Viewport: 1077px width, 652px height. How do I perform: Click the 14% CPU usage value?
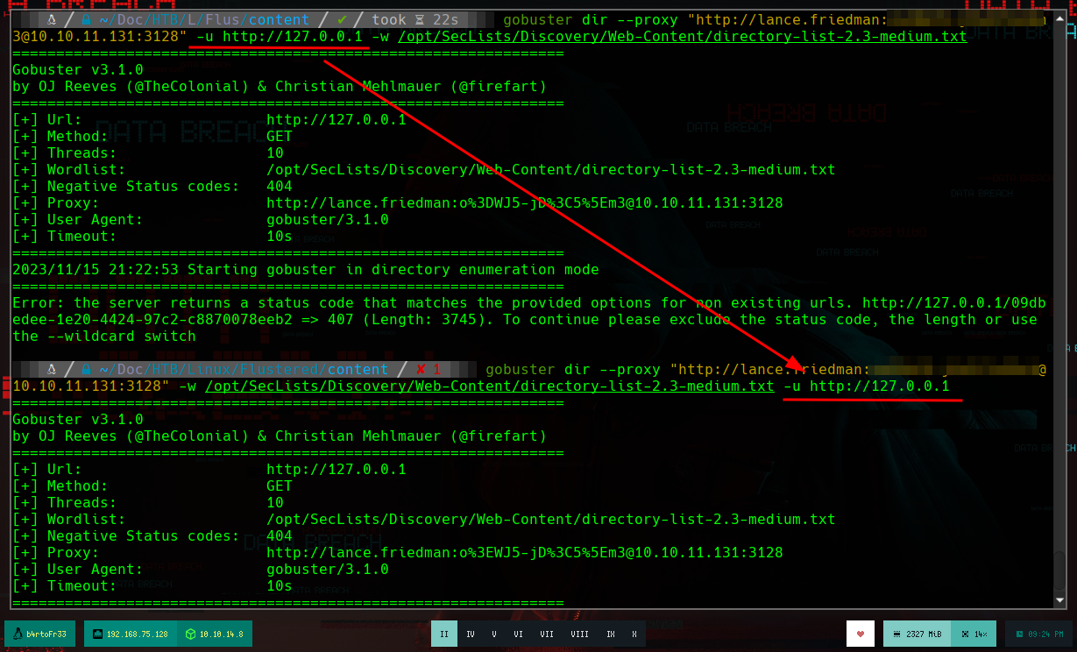click(x=981, y=634)
